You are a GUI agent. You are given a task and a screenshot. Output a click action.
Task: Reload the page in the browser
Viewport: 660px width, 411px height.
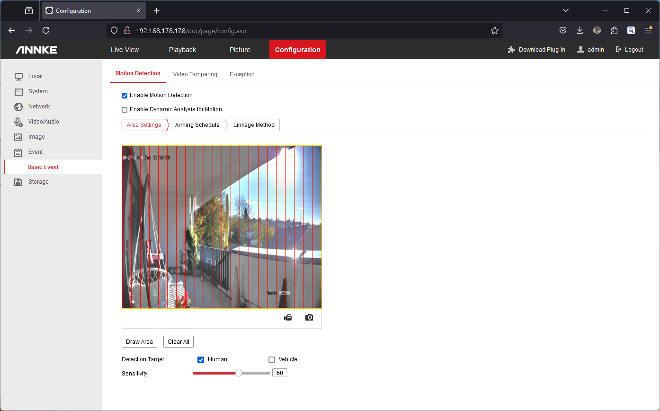[x=46, y=30]
